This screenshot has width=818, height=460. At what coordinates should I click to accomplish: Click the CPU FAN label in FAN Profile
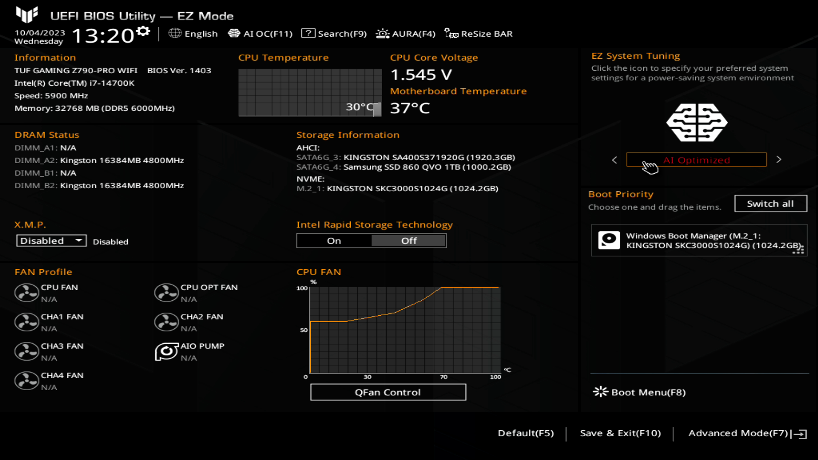pos(59,287)
